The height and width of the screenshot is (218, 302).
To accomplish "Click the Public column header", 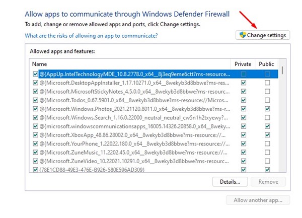I will click(x=266, y=64).
